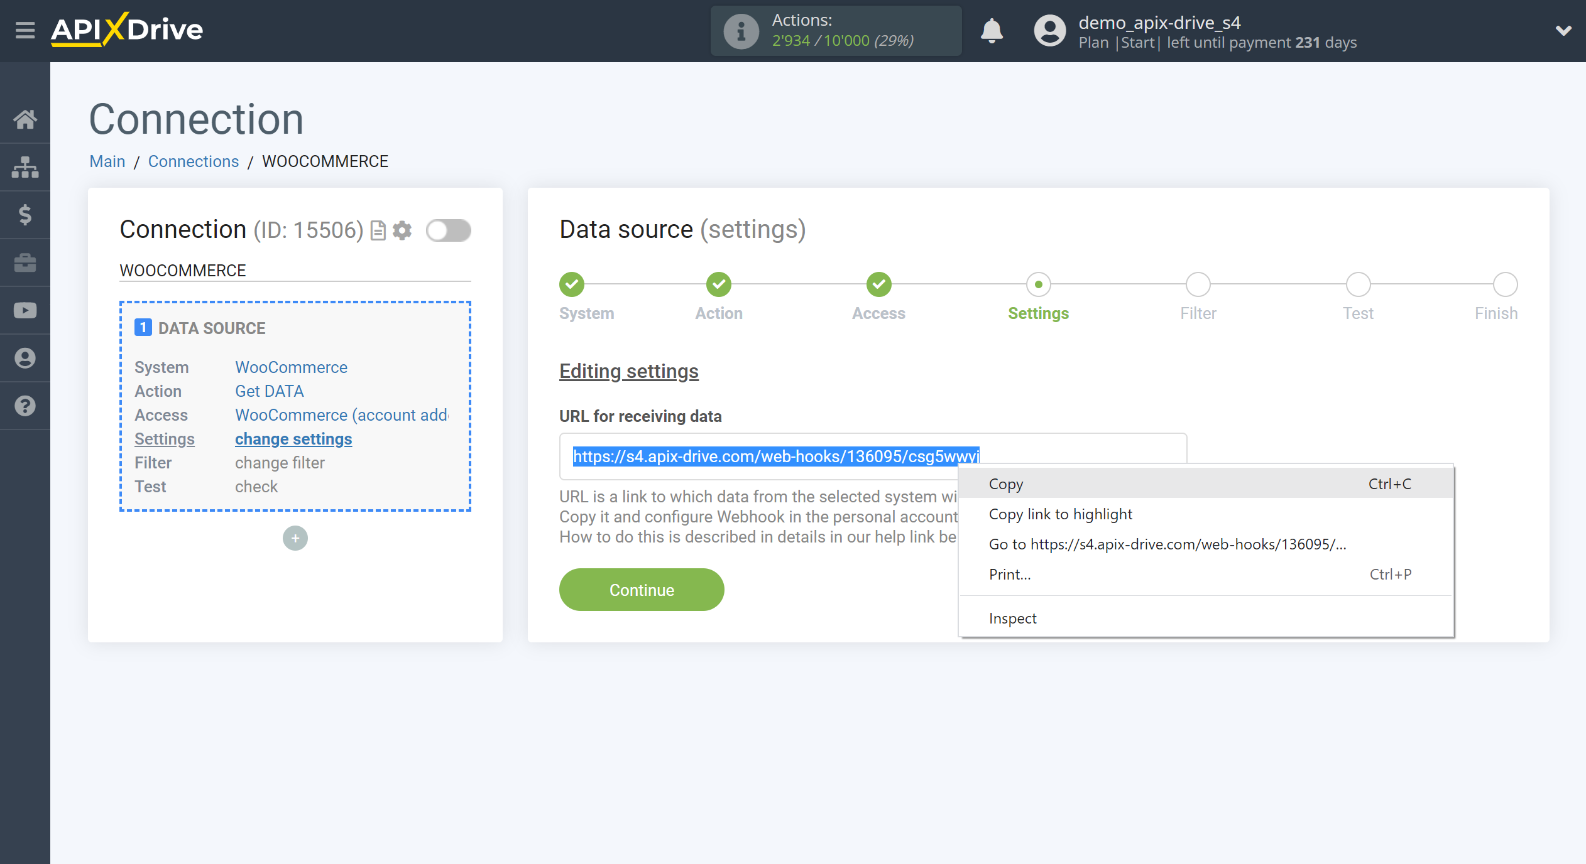Go to the System step
Viewport: 1586px width, 864px height.
pos(572,284)
